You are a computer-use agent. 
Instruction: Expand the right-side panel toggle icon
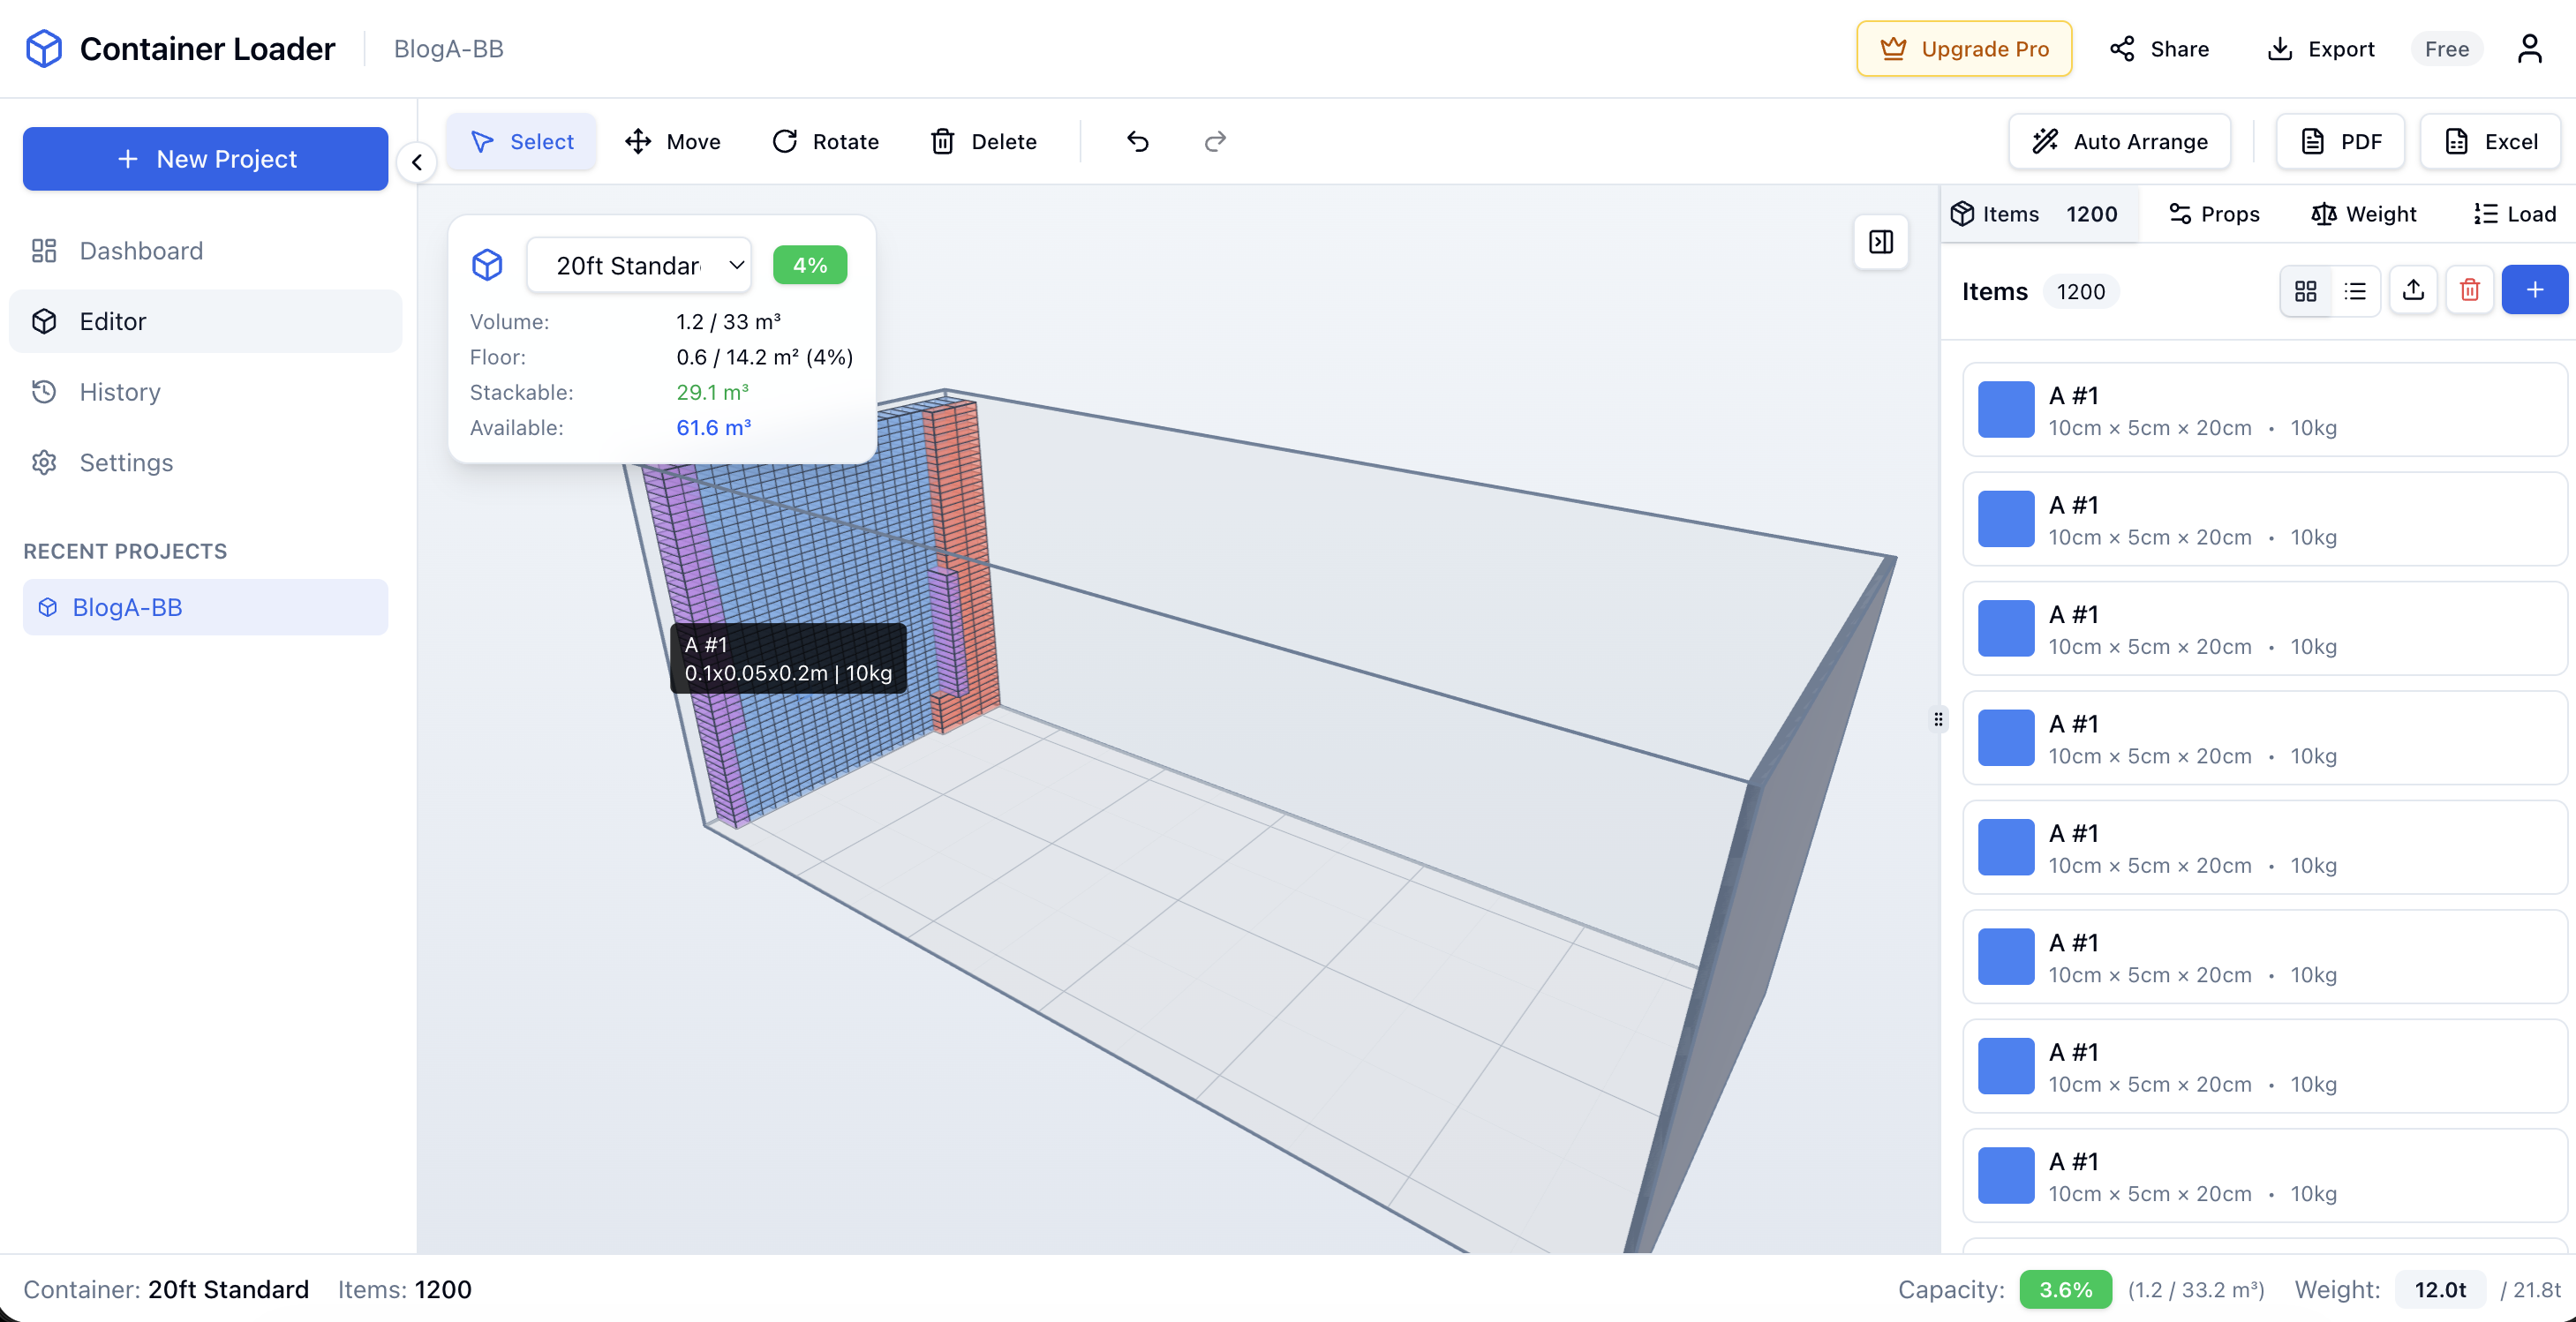1881,242
